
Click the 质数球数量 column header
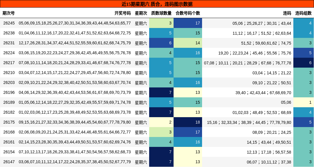(161, 13)
